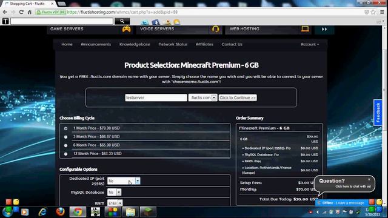Viewport: 388px width, 218px height.
Task: Click the Feedback side tab
Action: (378, 113)
